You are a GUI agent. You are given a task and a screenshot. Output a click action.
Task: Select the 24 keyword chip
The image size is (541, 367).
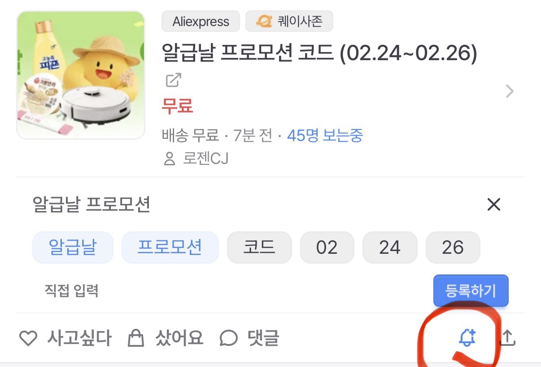tap(389, 247)
